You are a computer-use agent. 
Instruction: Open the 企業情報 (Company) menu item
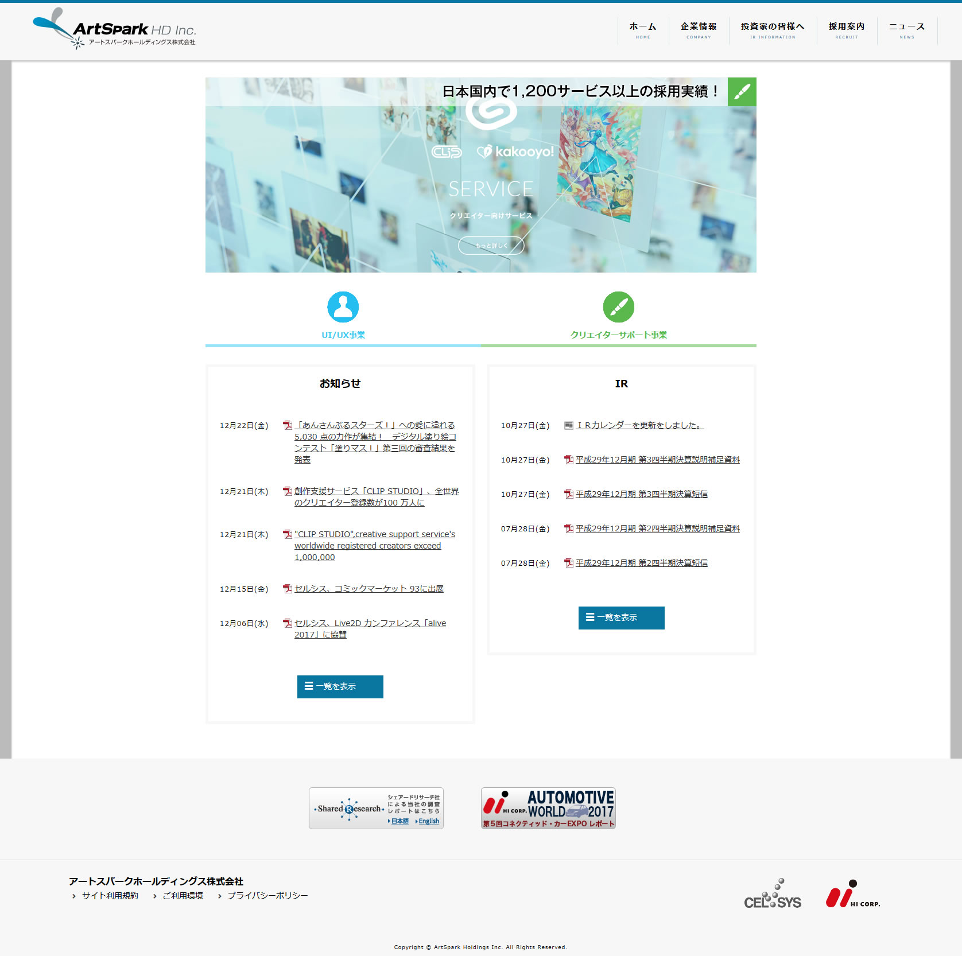(x=699, y=30)
